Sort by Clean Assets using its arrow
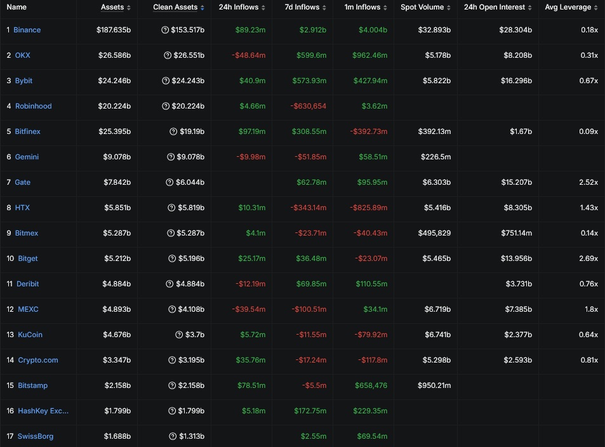The width and height of the screenshot is (605, 447). (x=202, y=8)
